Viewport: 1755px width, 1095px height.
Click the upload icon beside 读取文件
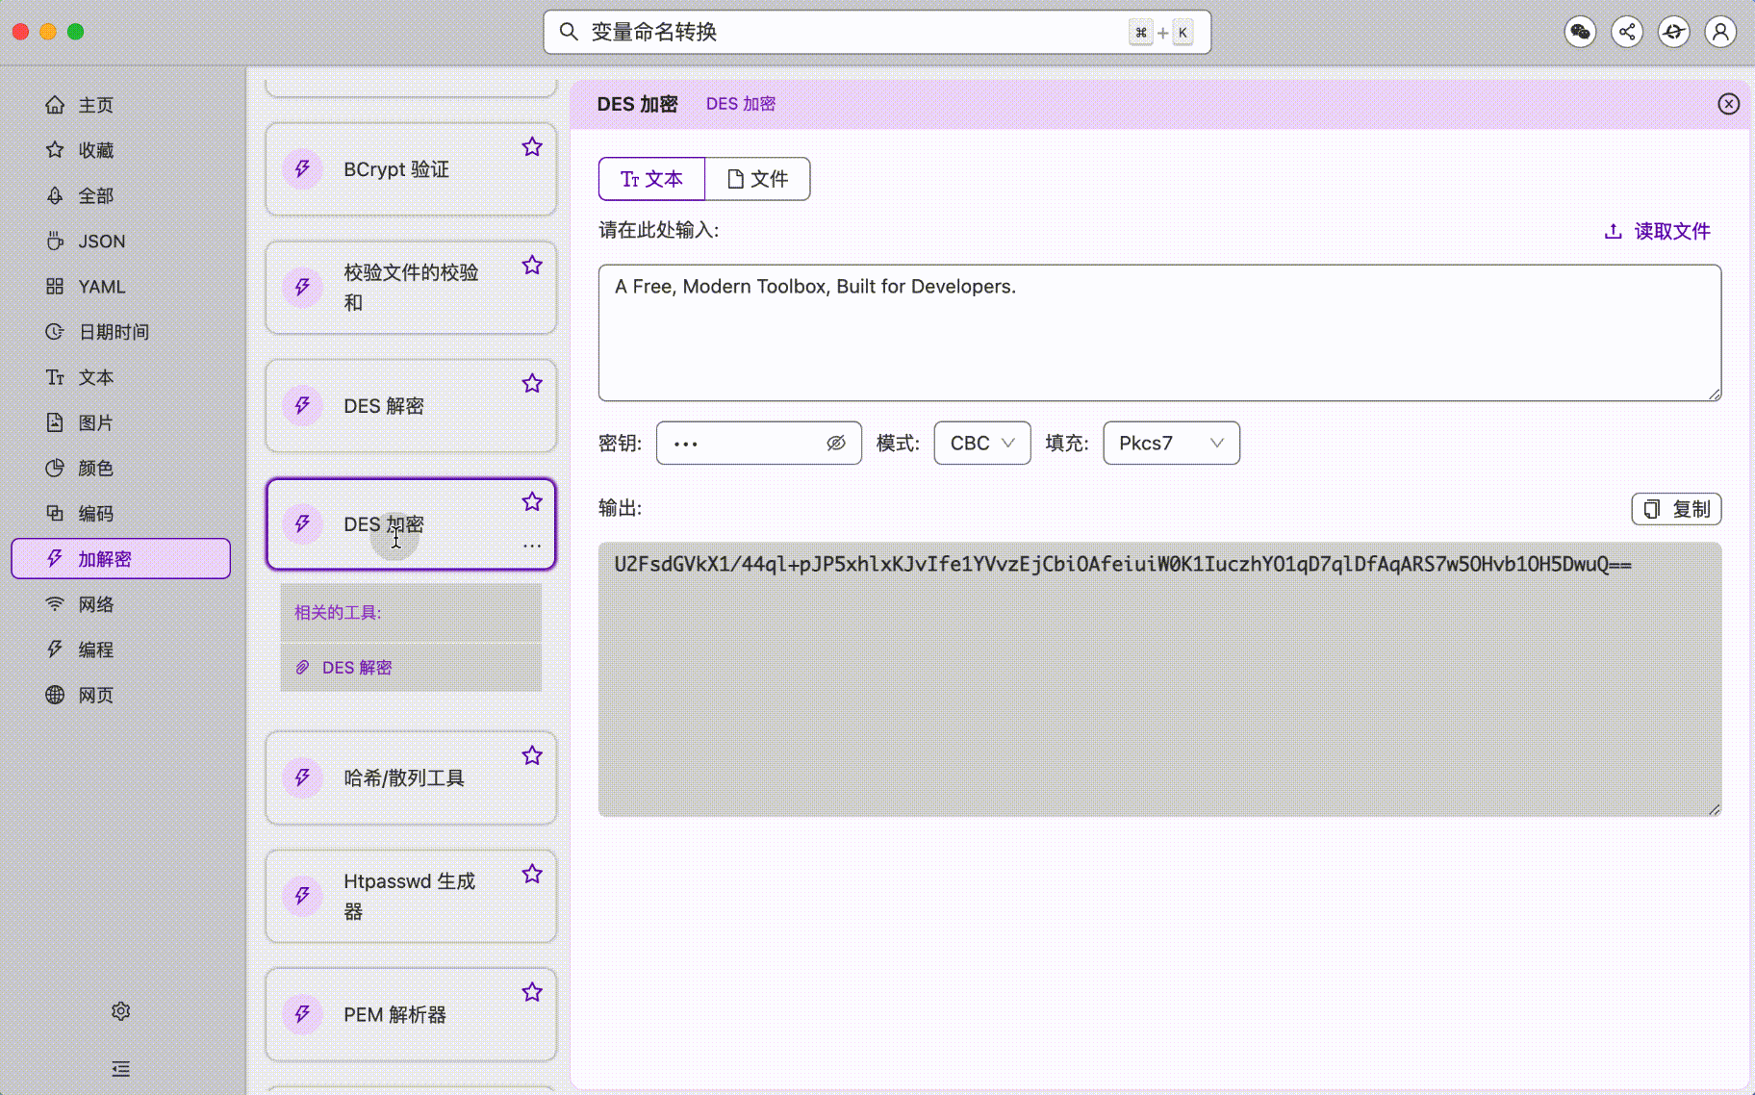coord(1613,231)
